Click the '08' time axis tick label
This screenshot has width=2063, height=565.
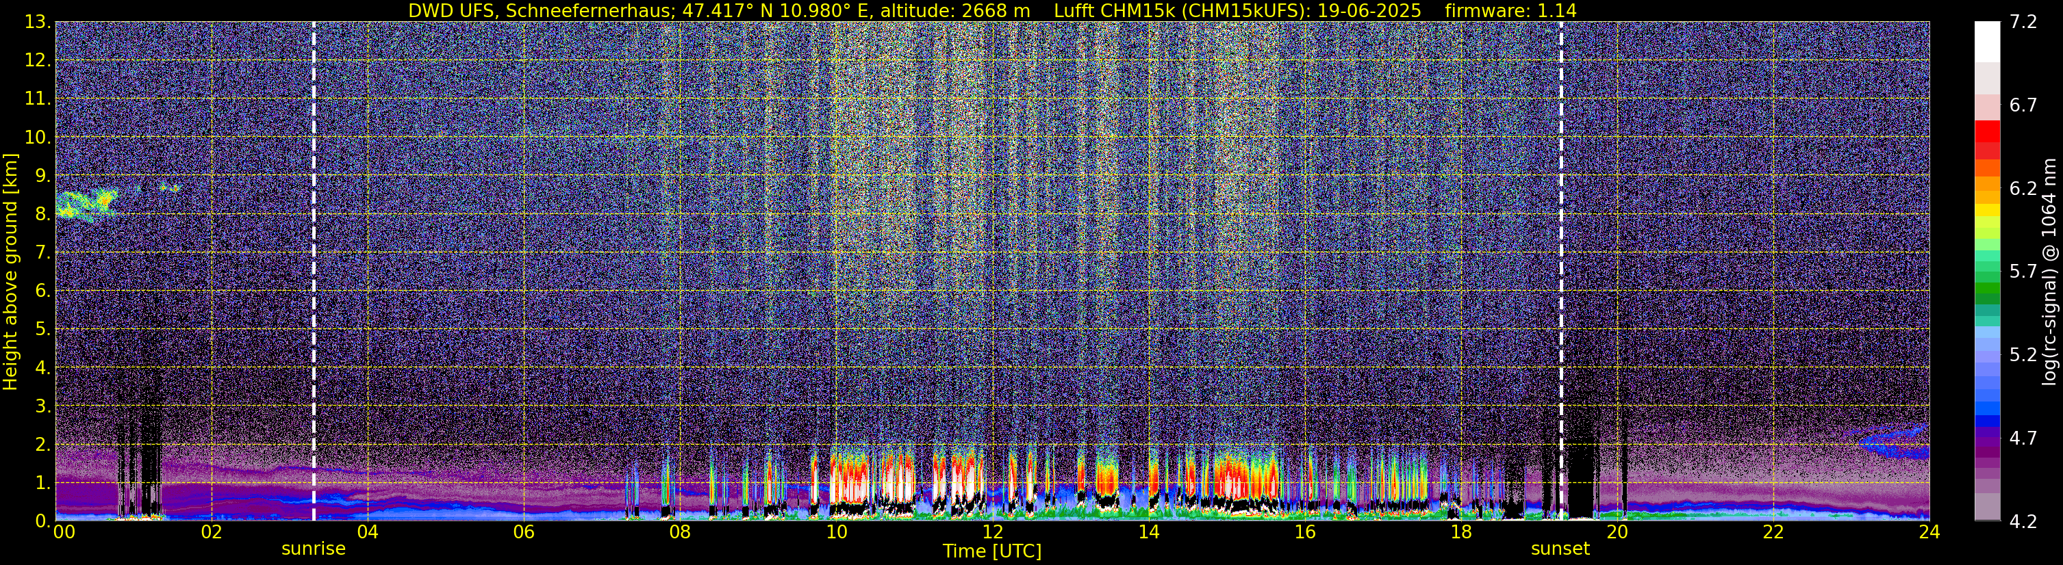680,532
